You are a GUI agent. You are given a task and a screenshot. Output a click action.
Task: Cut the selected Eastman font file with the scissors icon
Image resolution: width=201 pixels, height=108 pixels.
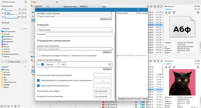[x=166, y=12]
